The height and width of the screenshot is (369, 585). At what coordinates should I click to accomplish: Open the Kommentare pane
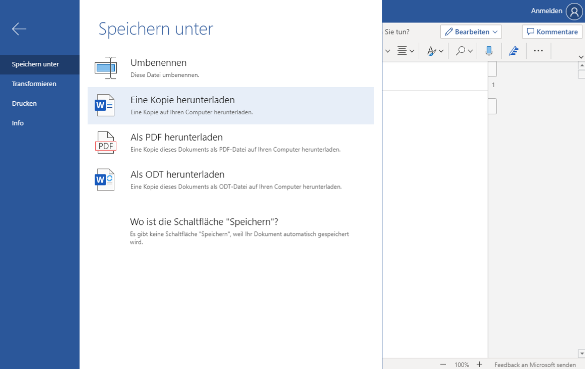coord(552,32)
